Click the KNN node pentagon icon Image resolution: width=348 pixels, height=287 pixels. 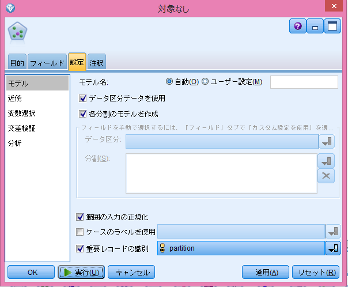tap(17, 32)
